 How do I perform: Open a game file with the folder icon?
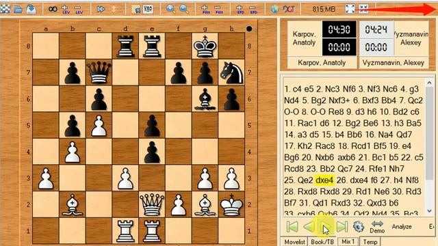18,9
